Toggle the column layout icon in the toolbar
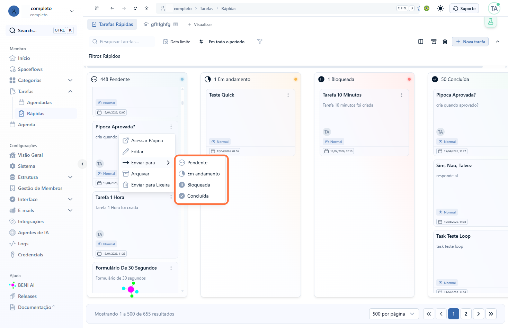Image resolution: width=508 pixels, height=328 pixels. pos(421,42)
